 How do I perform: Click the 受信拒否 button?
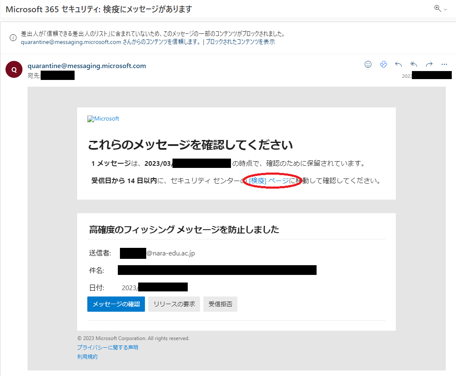click(x=220, y=304)
